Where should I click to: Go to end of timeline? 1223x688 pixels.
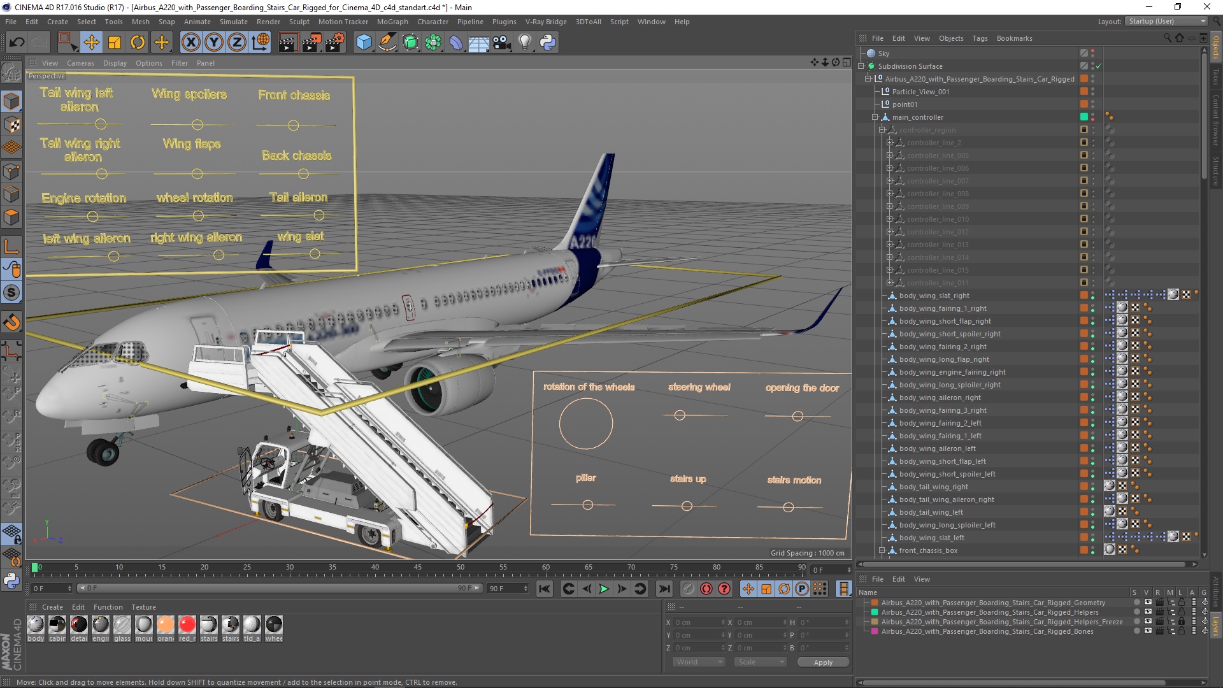click(664, 589)
